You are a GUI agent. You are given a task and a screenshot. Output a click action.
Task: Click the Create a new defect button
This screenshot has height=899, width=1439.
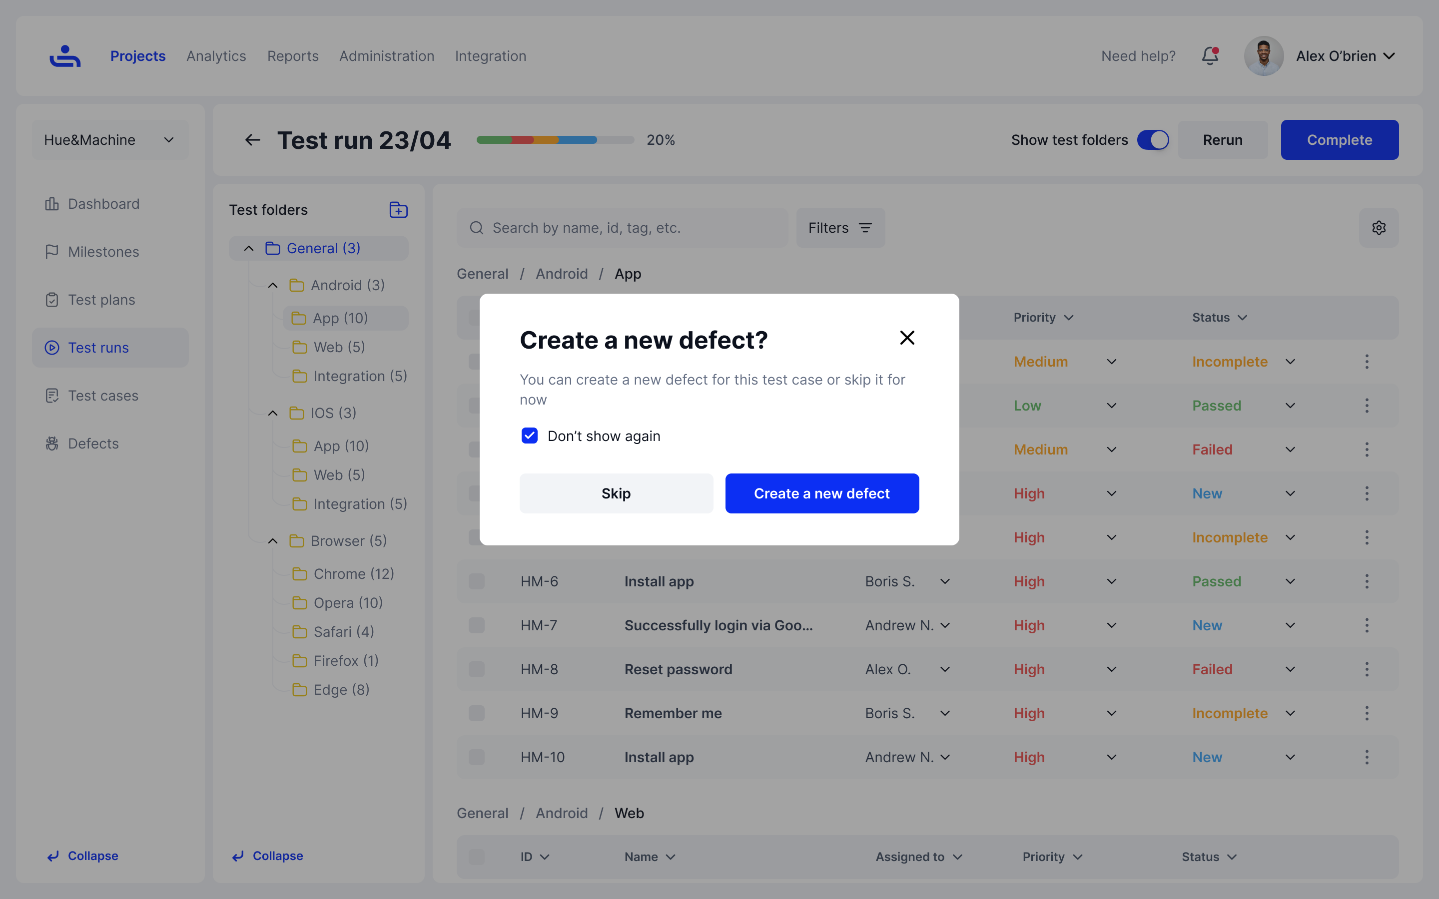pyautogui.click(x=821, y=493)
